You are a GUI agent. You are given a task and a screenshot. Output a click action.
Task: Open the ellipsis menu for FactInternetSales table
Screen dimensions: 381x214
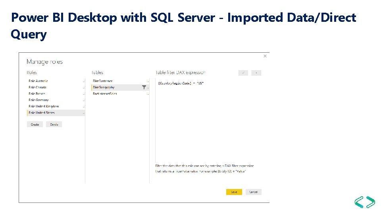148,94
